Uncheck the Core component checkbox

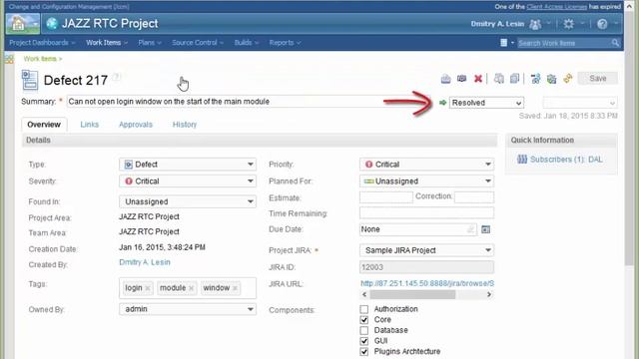pyautogui.click(x=364, y=320)
